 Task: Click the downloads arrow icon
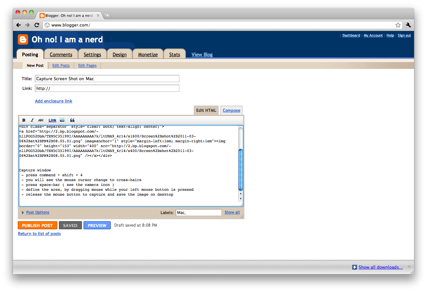click(x=354, y=267)
